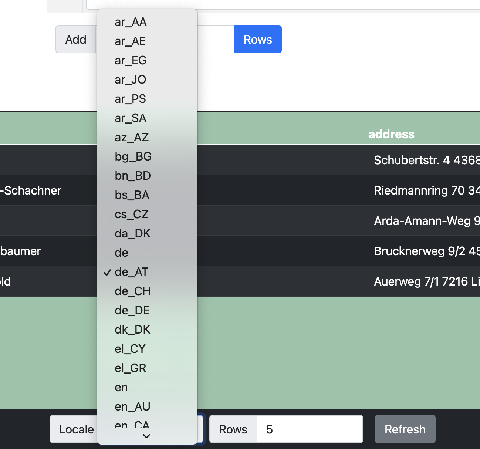Image resolution: width=480 pixels, height=449 pixels.
Task: Switch locale to de_CH
Action: coord(132,291)
